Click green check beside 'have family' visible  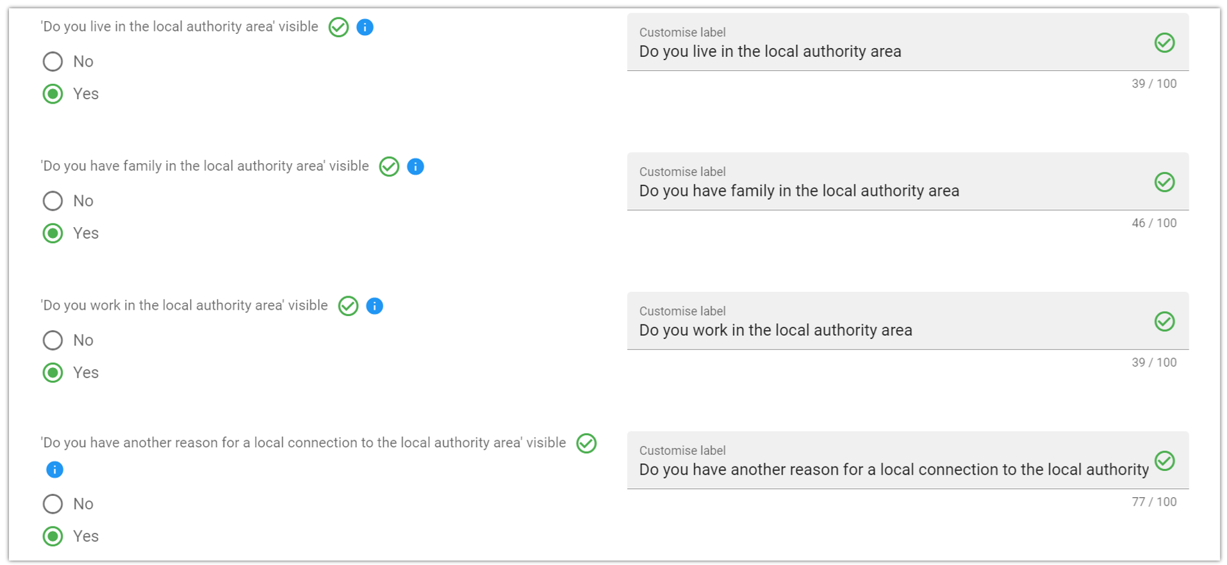tap(389, 166)
